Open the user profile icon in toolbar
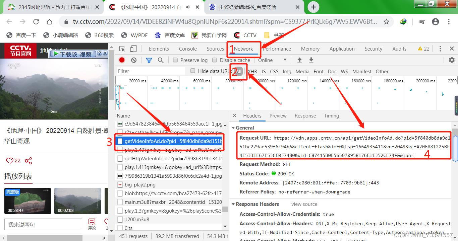The image size is (458, 241). pos(436,22)
